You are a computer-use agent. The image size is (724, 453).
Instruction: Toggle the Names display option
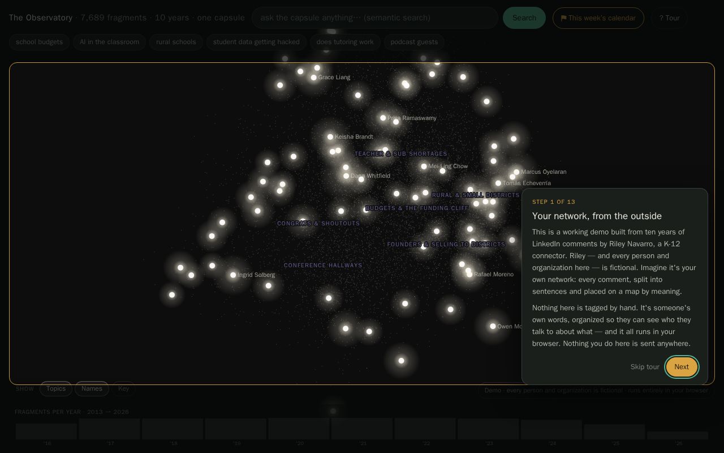(92, 388)
